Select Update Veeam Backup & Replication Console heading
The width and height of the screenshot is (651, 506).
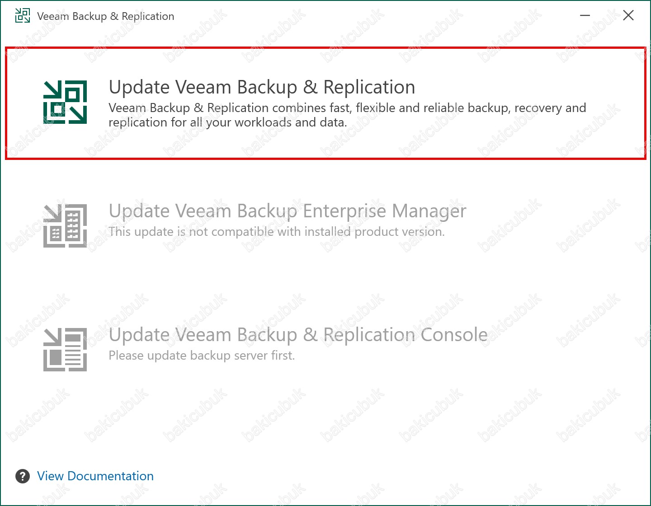point(298,335)
